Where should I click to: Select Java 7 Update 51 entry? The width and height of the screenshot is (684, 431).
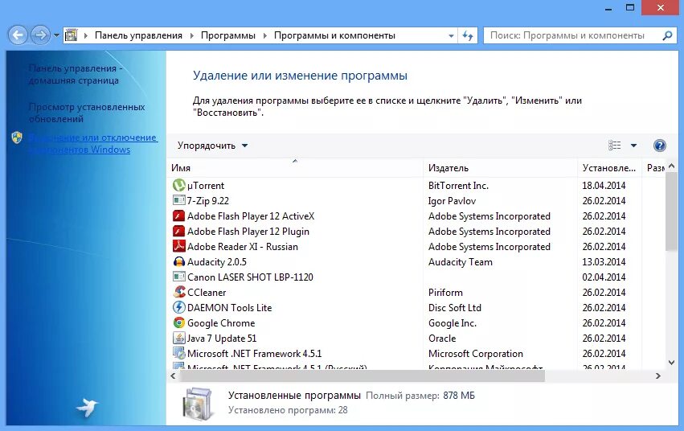(222, 338)
